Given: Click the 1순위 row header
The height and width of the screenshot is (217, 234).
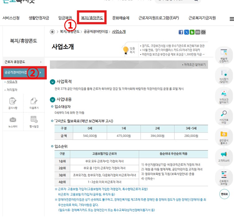Looking at the screenshot, I should coord(62,161).
